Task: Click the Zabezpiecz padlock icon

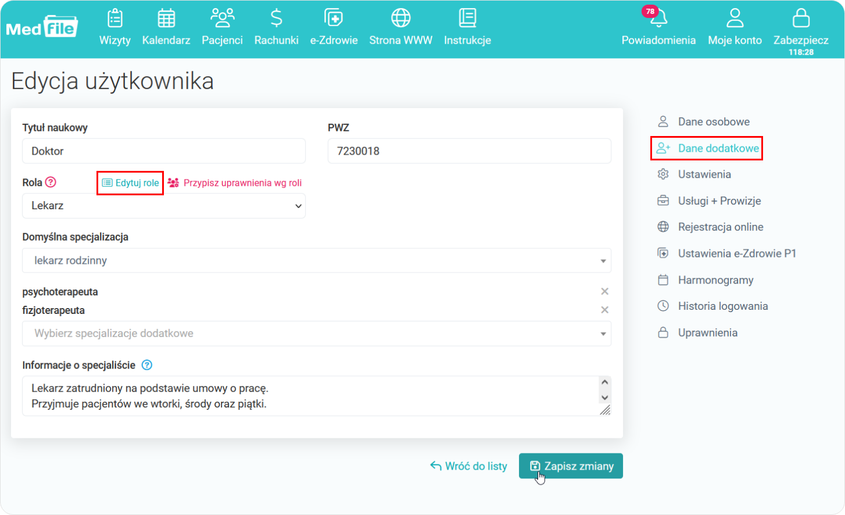Action: [801, 19]
